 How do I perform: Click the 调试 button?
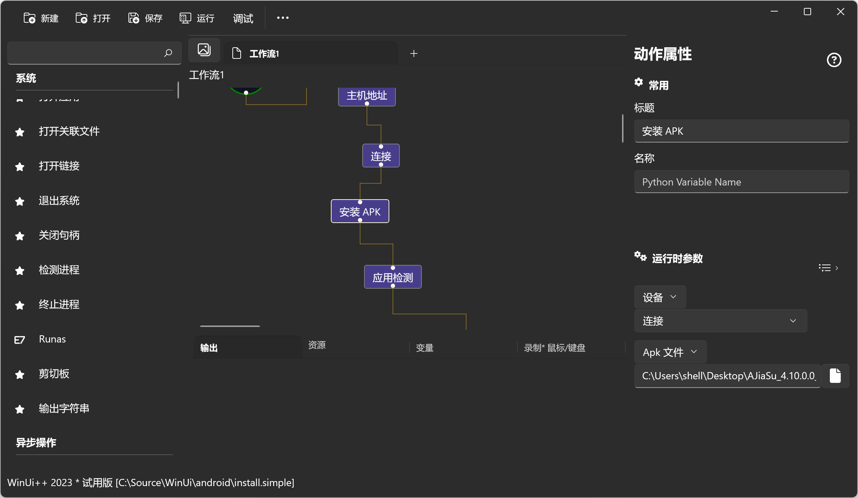pos(242,18)
